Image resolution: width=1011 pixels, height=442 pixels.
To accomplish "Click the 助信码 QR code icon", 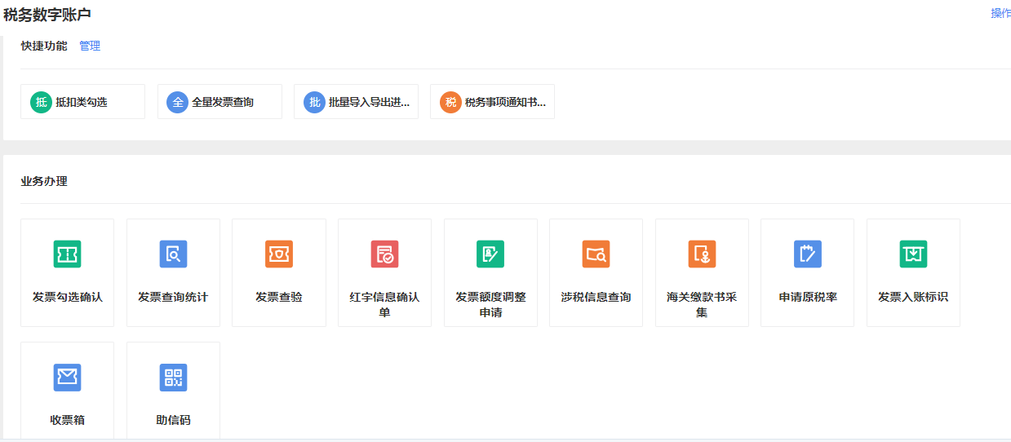I will click(173, 378).
